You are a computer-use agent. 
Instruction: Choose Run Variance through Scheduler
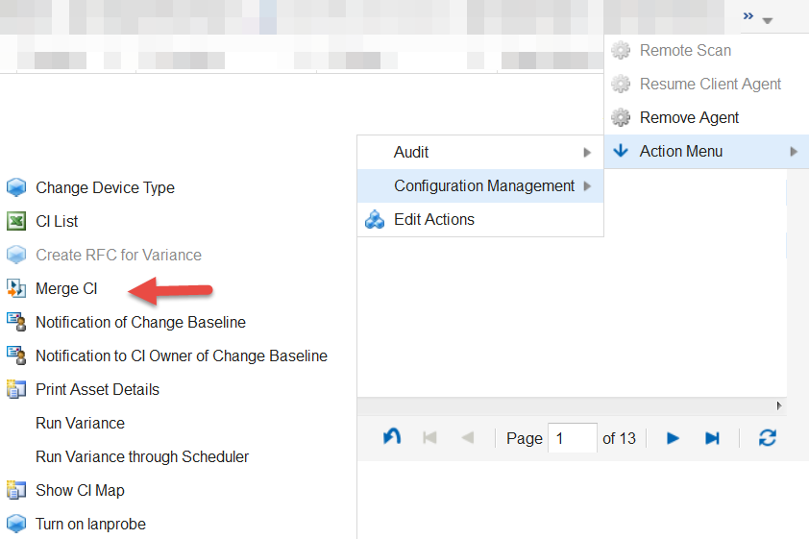142,456
